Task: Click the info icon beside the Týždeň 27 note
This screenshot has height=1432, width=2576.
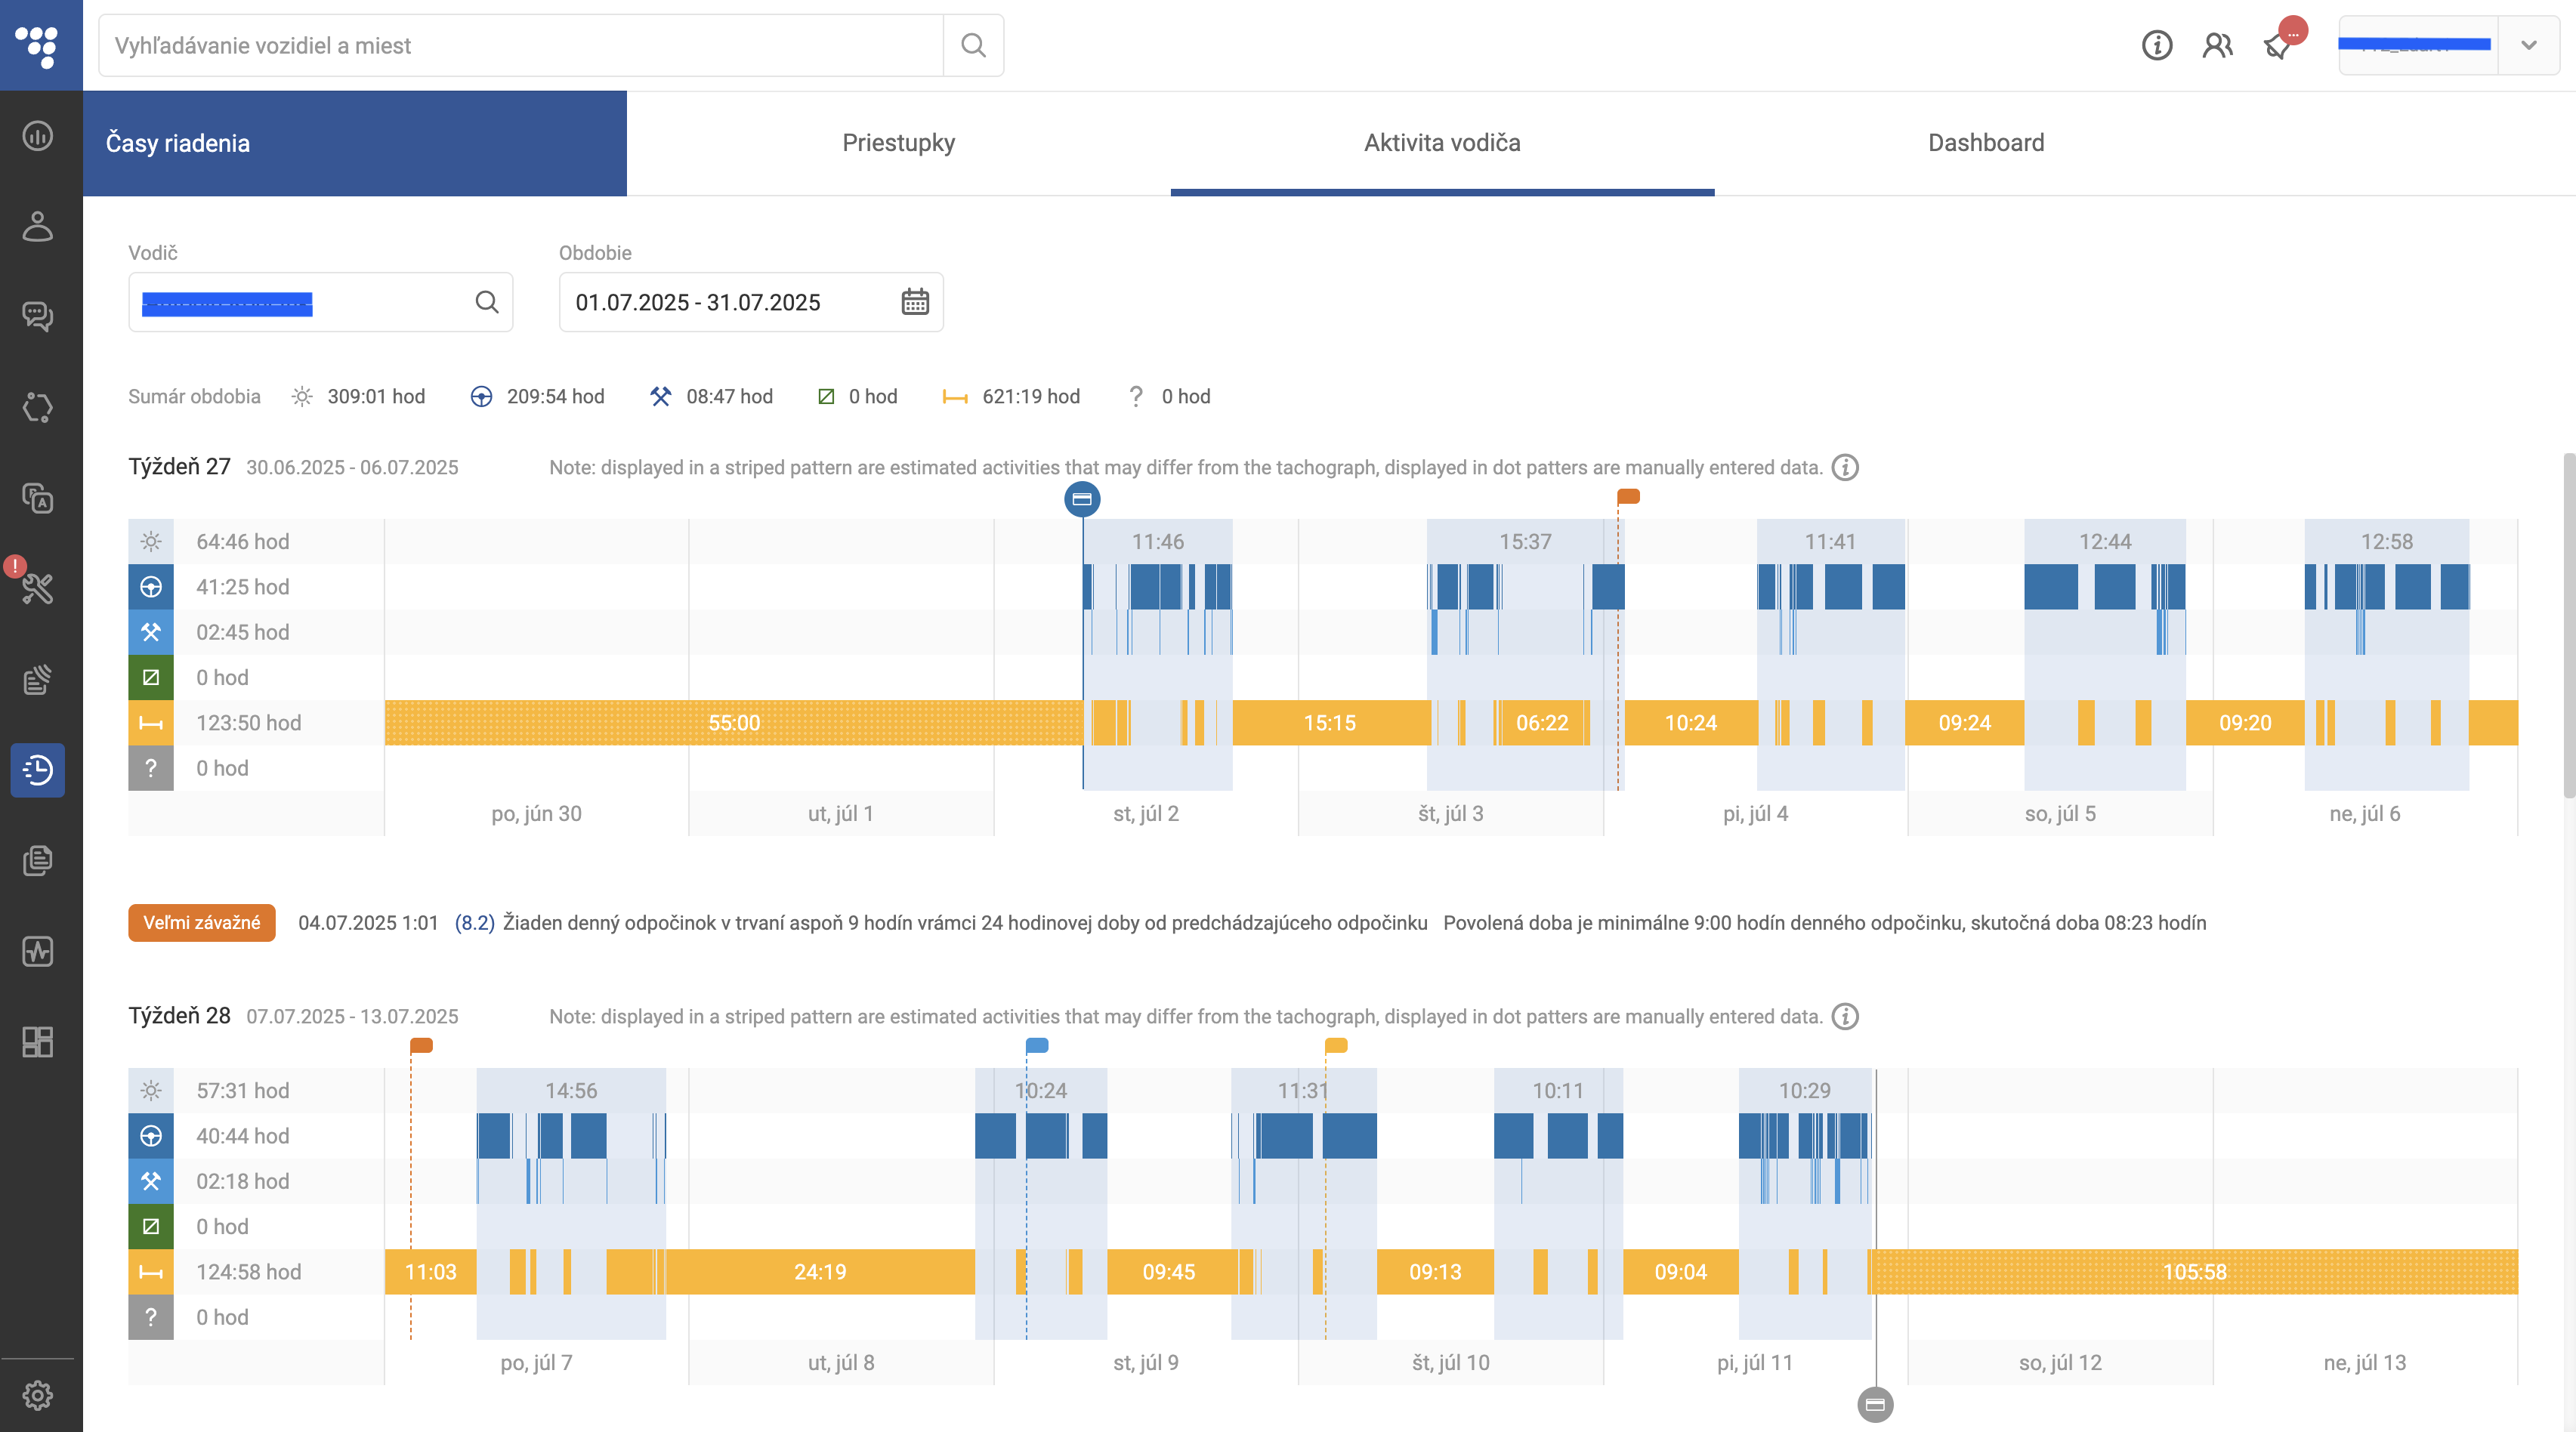Action: click(x=1845, y=467)
